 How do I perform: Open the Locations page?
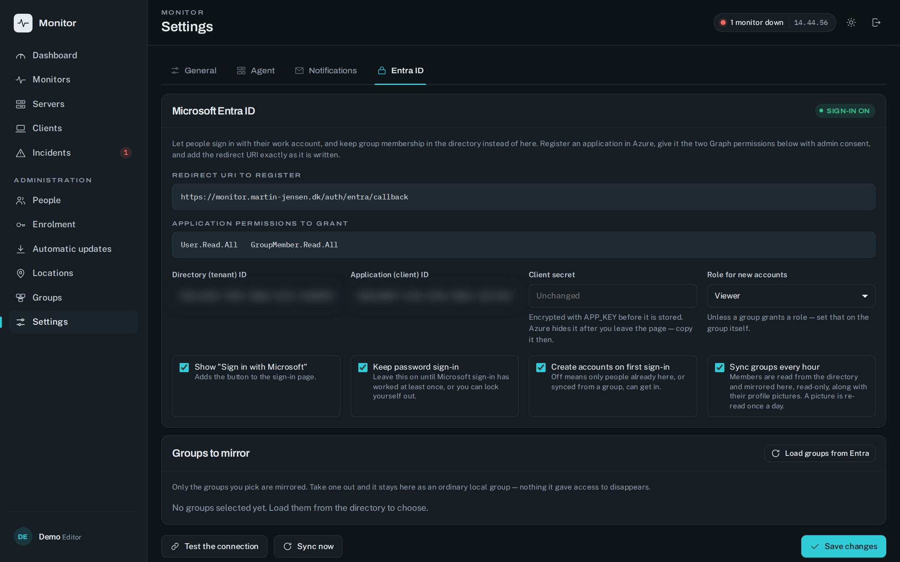73,273
